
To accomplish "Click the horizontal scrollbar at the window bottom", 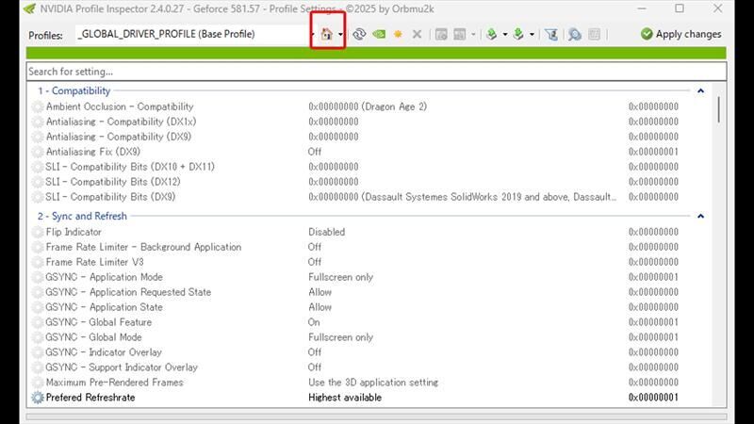I will click(376, 416).
